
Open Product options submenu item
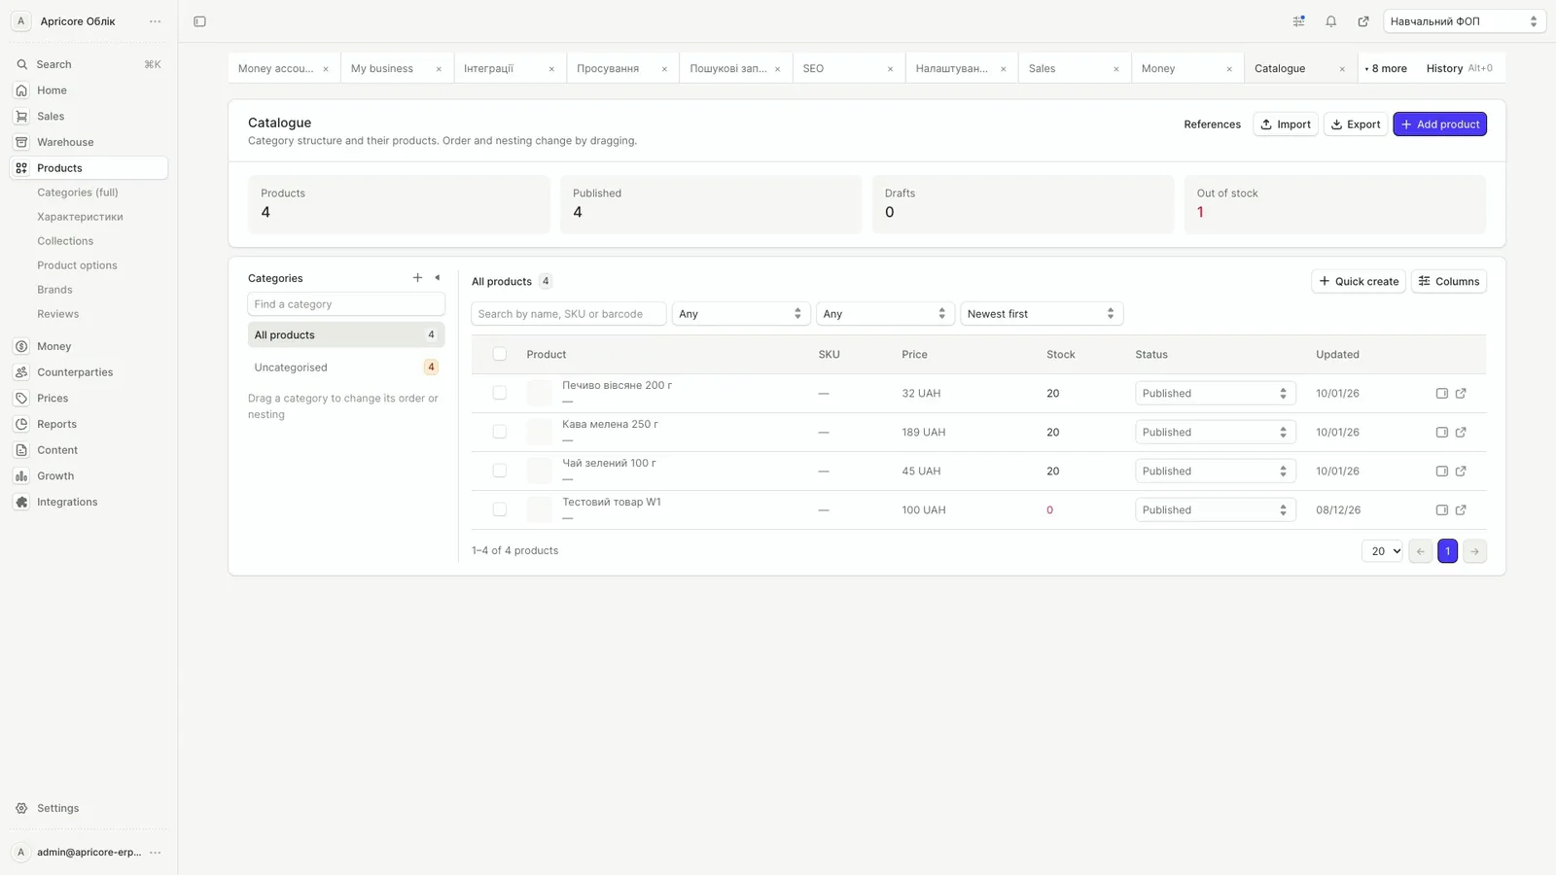(77, 265)
